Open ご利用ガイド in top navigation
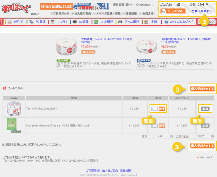The height and width of the screenshot is (177, 217). (60, 14)
